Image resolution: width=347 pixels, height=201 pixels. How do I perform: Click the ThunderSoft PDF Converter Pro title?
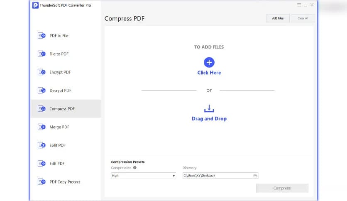tap(65, 5)
